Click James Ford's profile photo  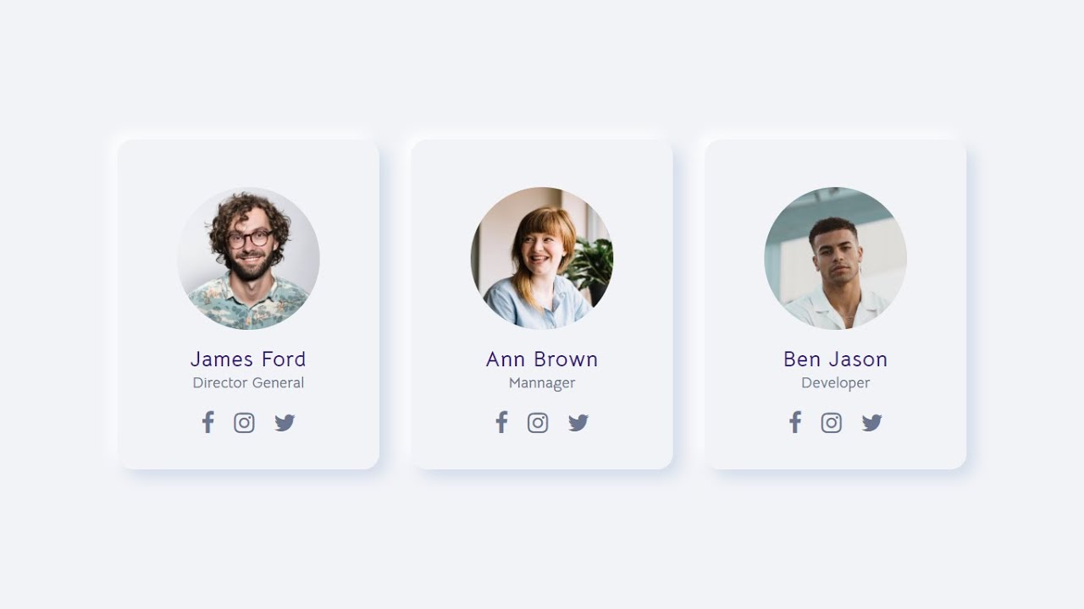pos(248,258)
